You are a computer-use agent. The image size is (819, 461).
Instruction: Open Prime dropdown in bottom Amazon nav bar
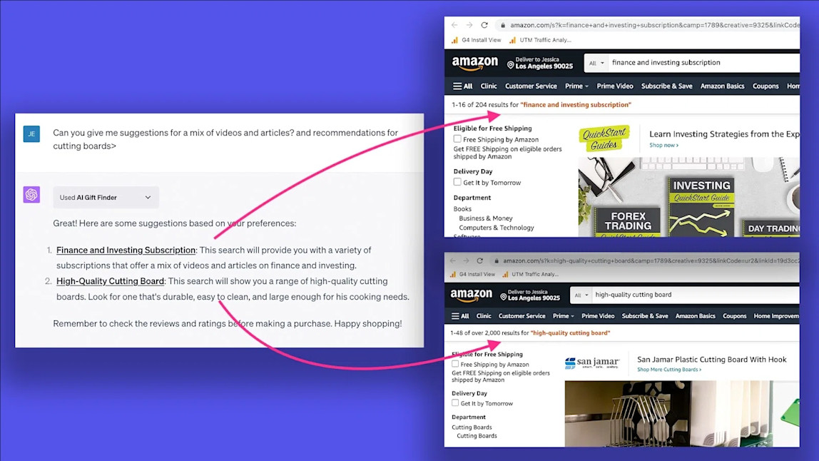click(x=563, y=315)
